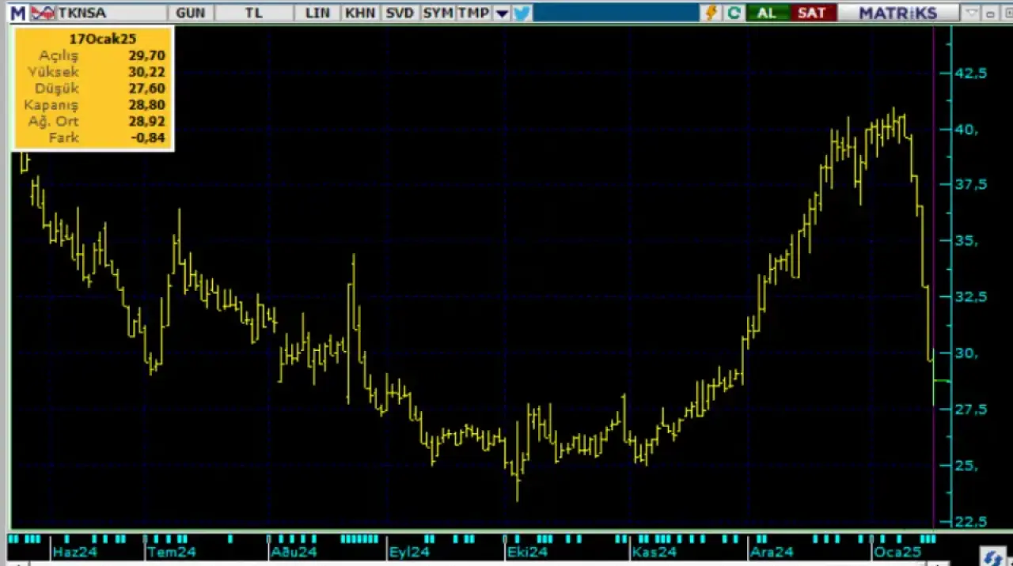
Task: Click the 30 price axis label
Action: 967,353
